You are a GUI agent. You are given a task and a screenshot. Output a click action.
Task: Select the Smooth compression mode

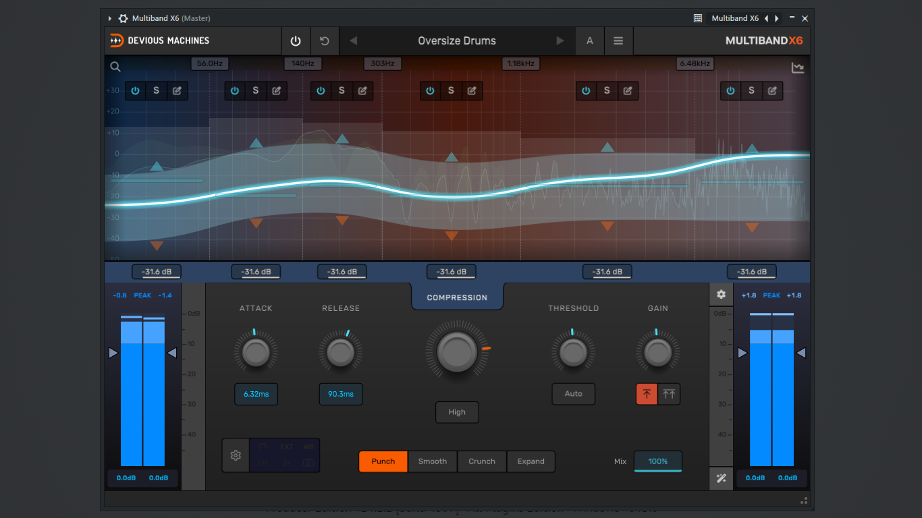click(433, 461)
